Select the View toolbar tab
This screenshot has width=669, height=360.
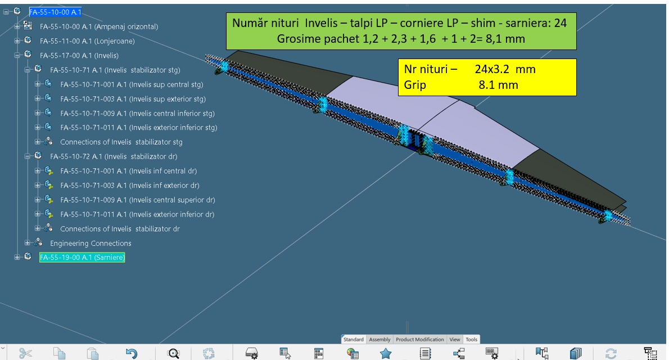[454, 340]
